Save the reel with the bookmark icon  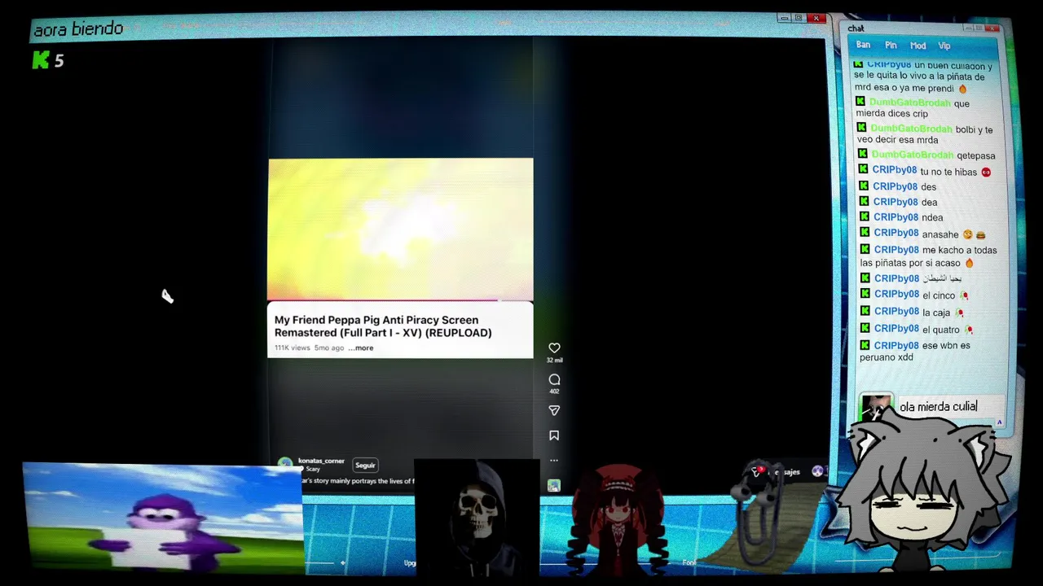point(554,435)
